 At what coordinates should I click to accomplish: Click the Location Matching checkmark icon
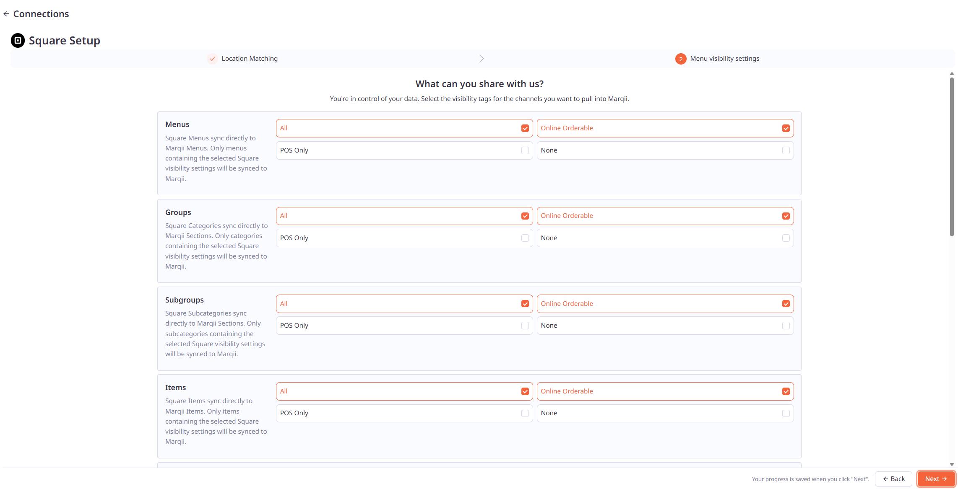coord(212,59)
